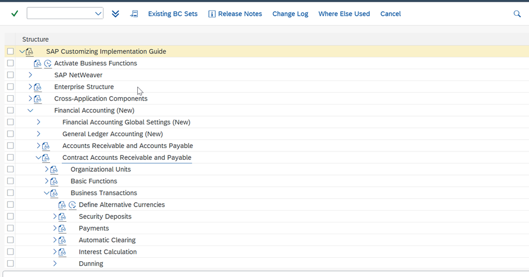Open documentation icon for Security Deposits
This screenshot has height=277, width=529.
pos(62,217)
